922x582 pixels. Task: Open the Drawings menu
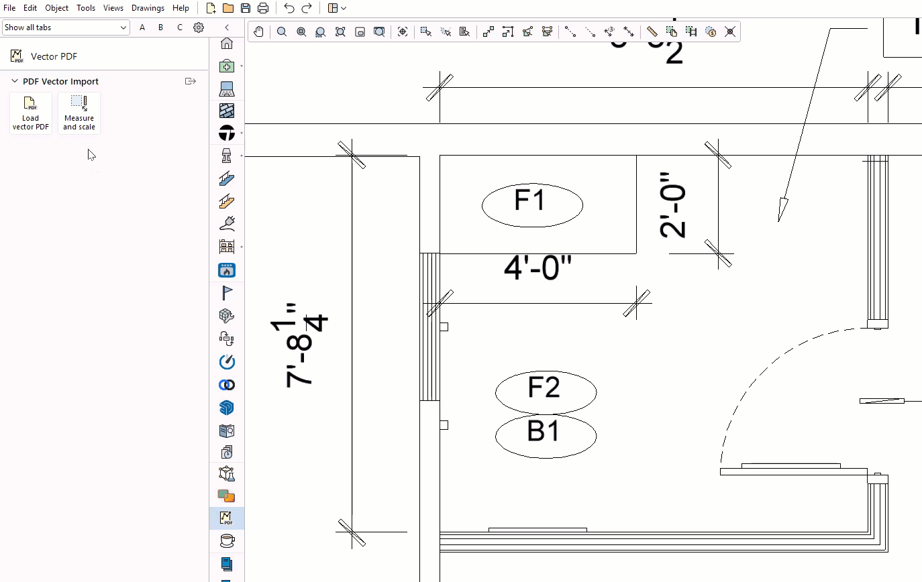click(148, 8)
